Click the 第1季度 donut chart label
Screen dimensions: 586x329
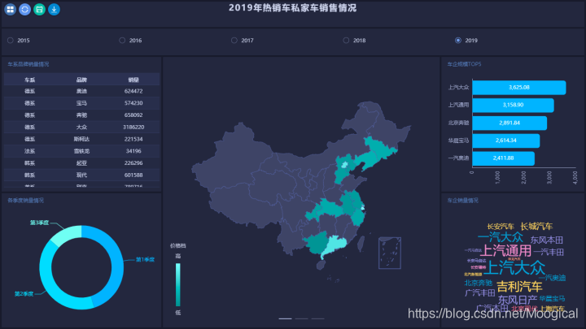pos(145,259)
